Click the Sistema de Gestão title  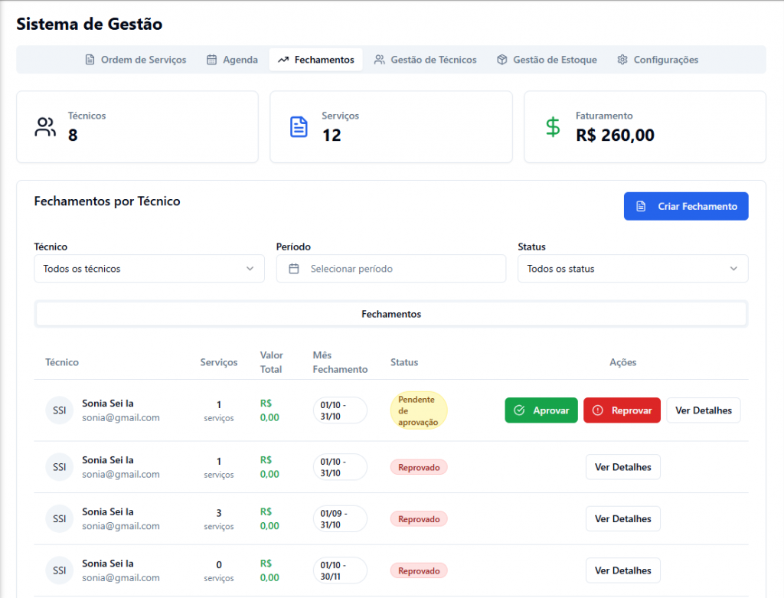click(x=90, y=24)
